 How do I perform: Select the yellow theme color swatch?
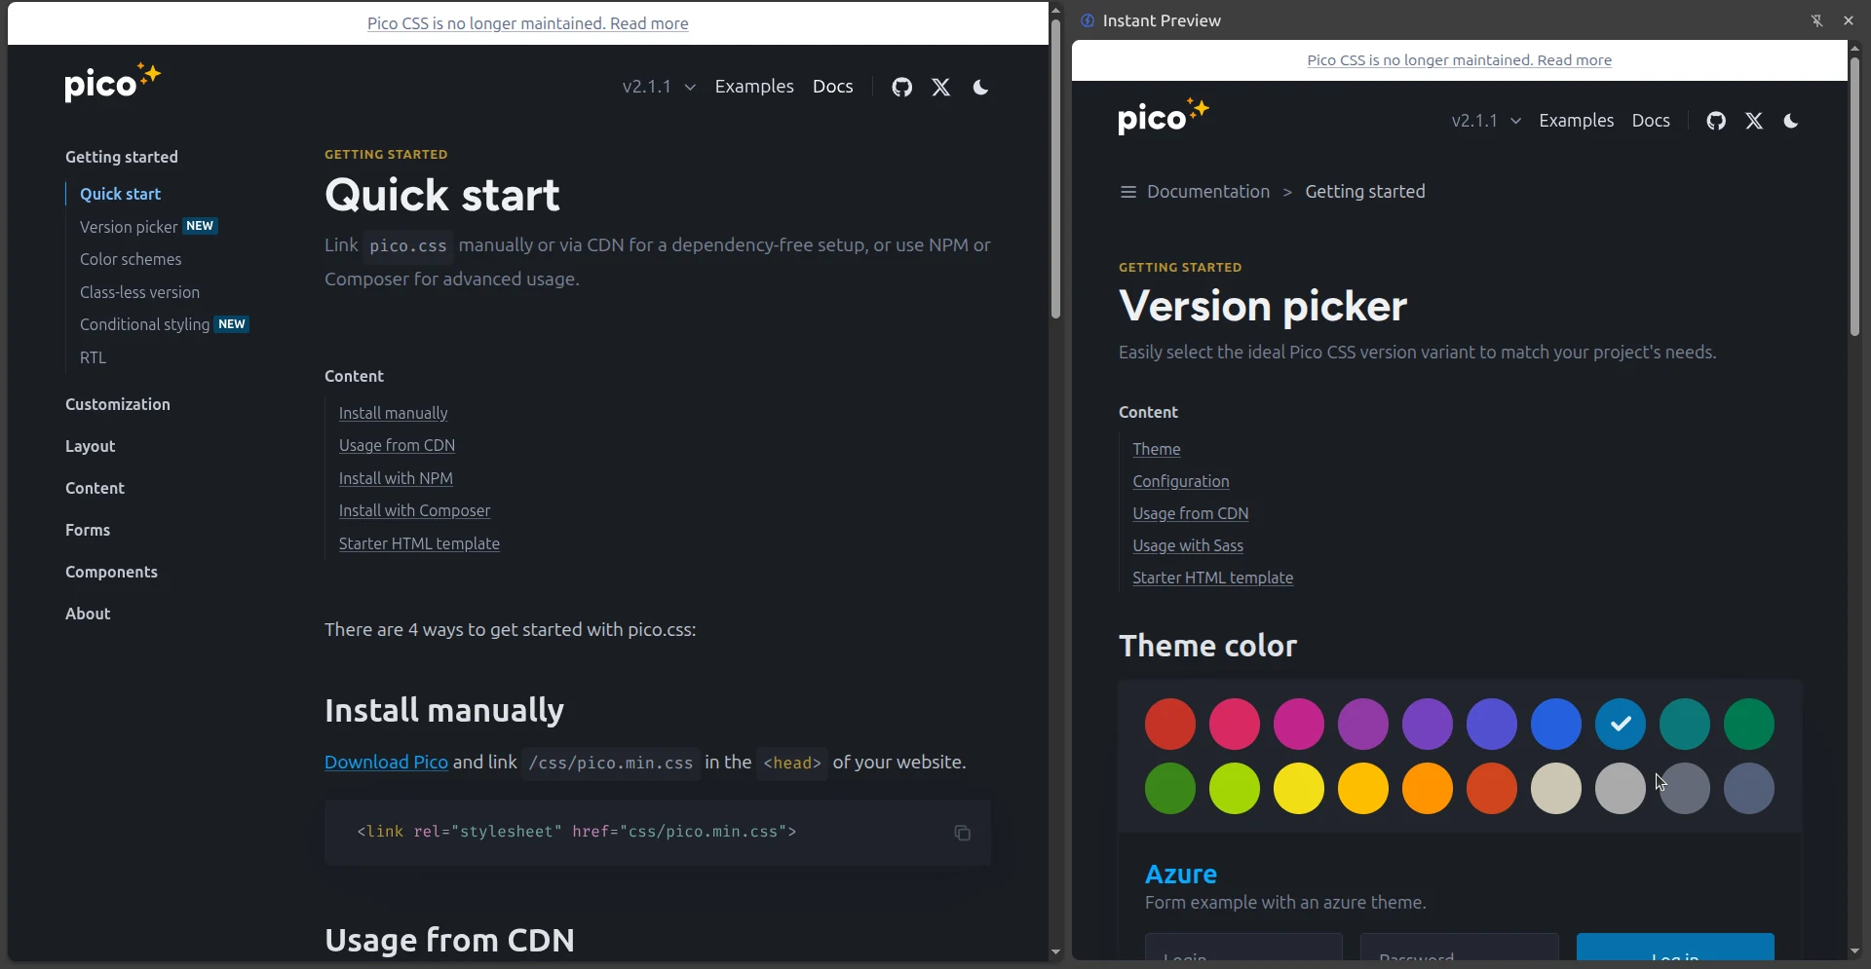pyautogui.click(x=1299, y=789)
